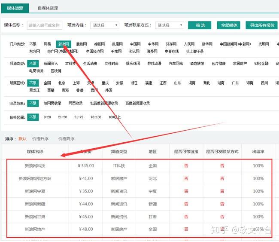
Task: Open the 可发联系方式 dropdown
Action: [x=170, y=25]
